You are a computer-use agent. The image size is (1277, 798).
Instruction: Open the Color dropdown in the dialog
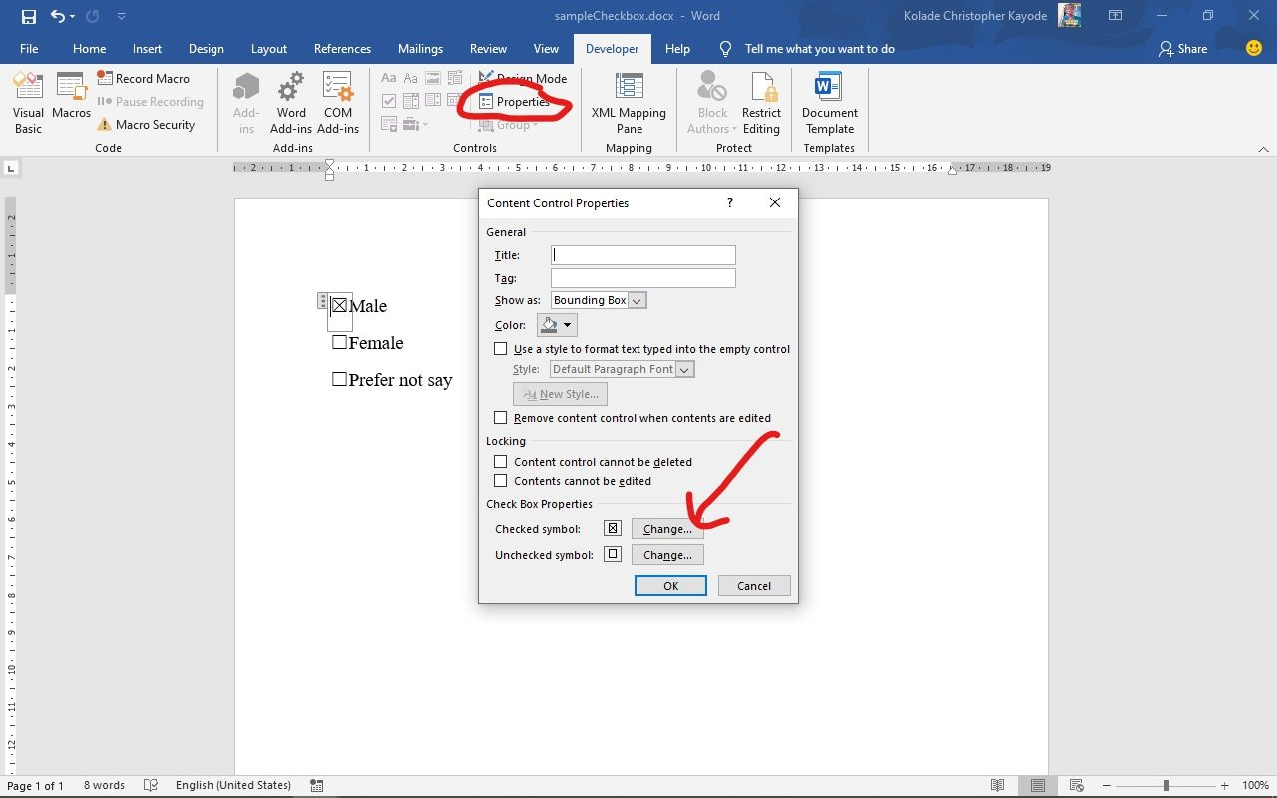[557, 324]
